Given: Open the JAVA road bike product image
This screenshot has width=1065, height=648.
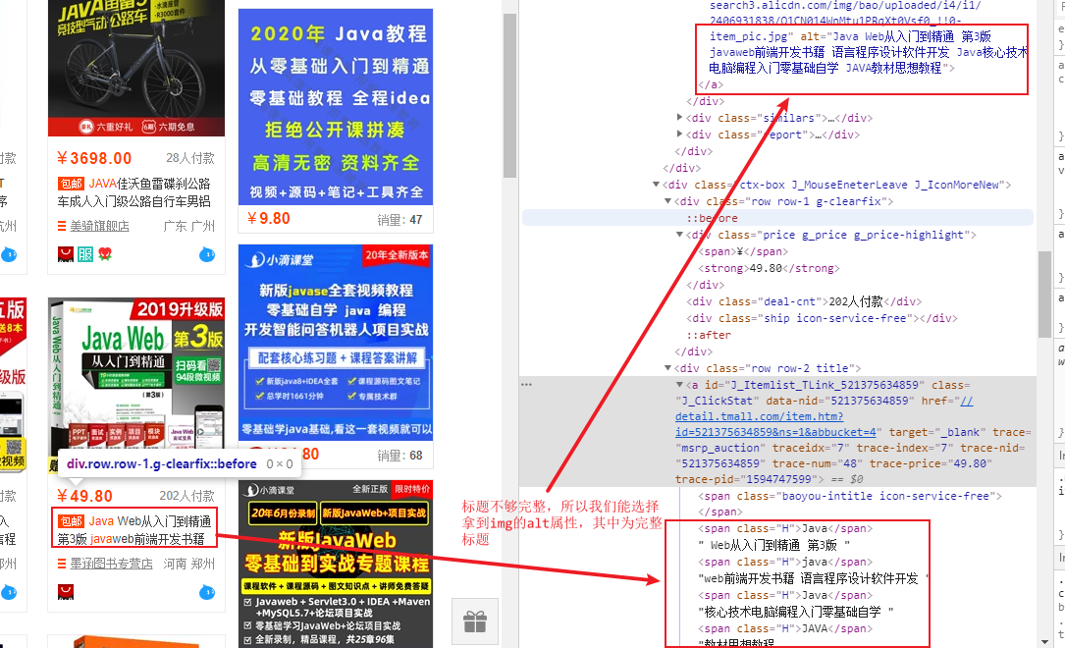Looking at the screenshot, I should pyautogui.click(x=136, y=68).
